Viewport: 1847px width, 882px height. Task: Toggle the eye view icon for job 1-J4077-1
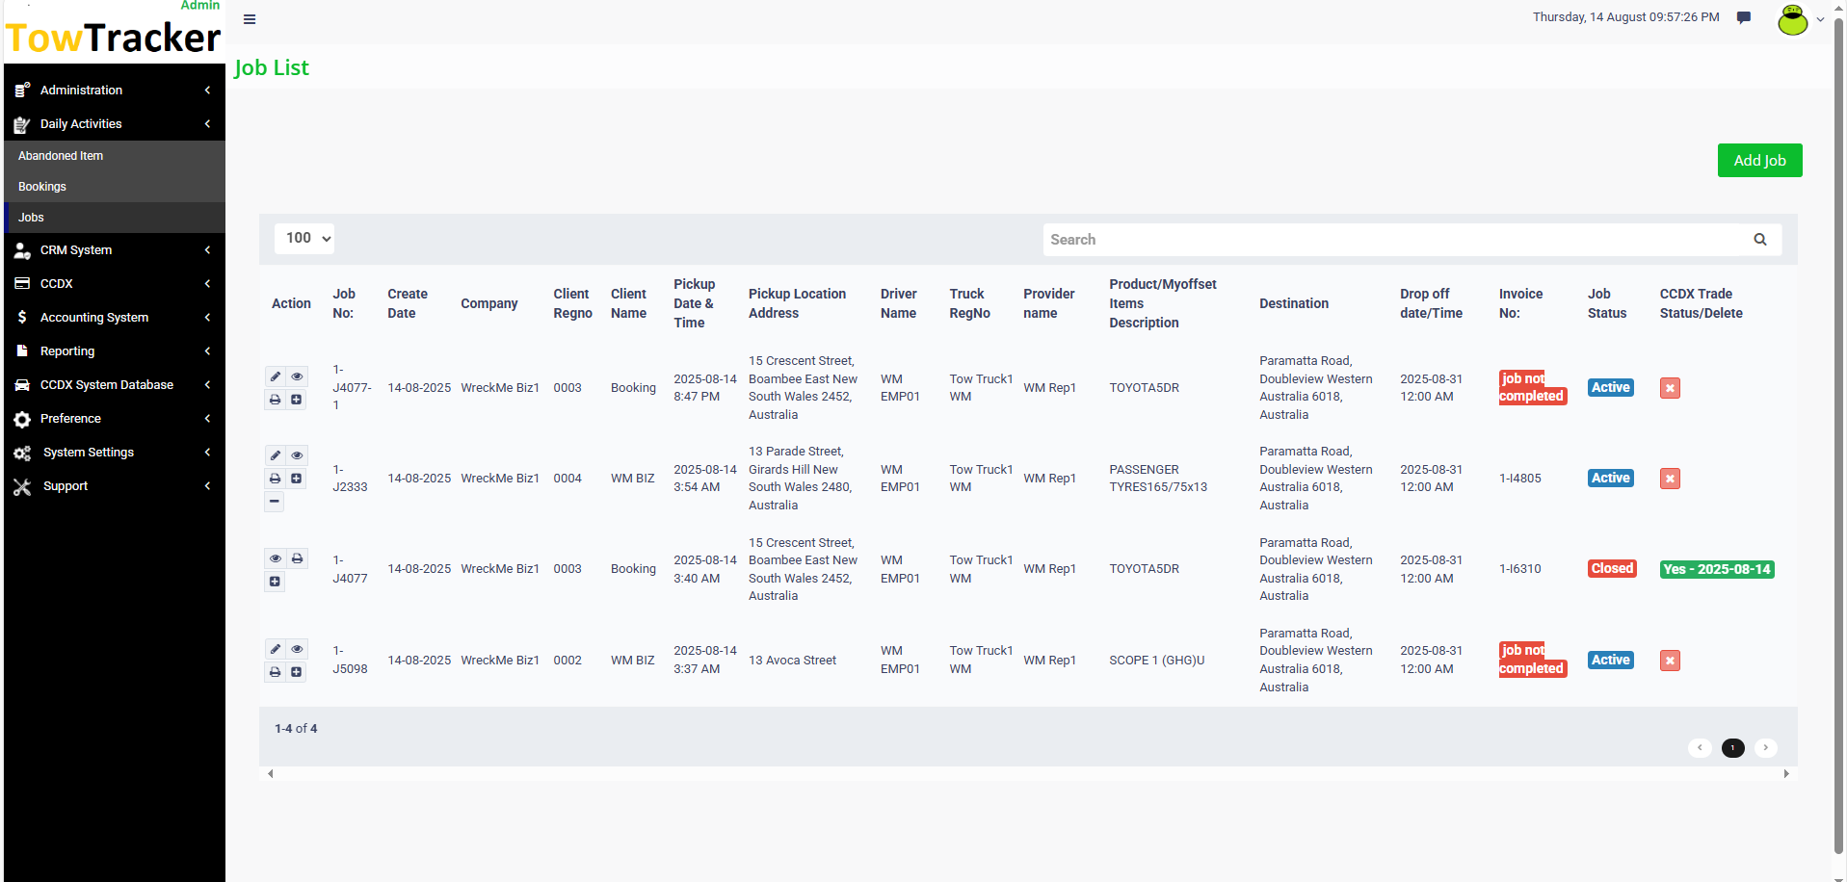(x=297, y=376)
